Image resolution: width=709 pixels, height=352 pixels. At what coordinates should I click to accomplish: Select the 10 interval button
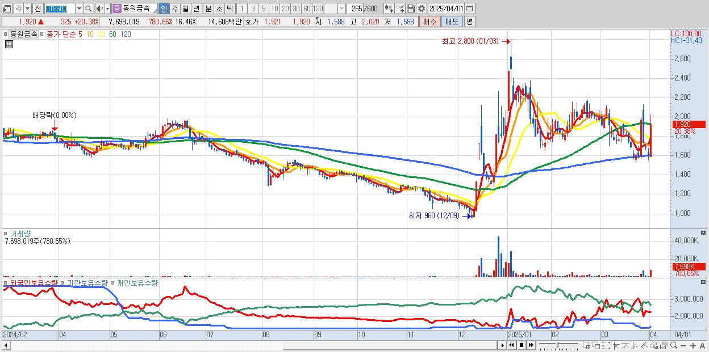(x=274, y=9)
